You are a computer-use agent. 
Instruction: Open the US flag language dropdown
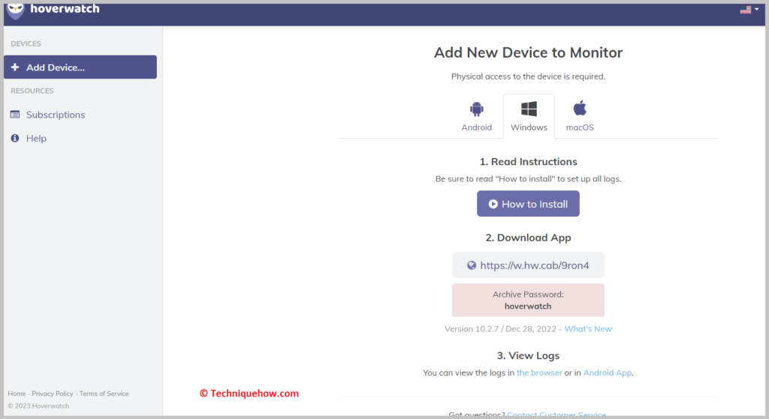[x=749, y=9]
